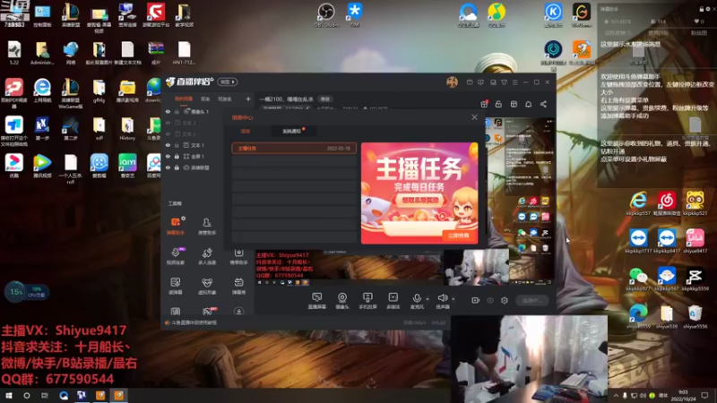Click the streamer profile avatar
The width and height of the screenshot is (717, 403).
coord(452,82)
